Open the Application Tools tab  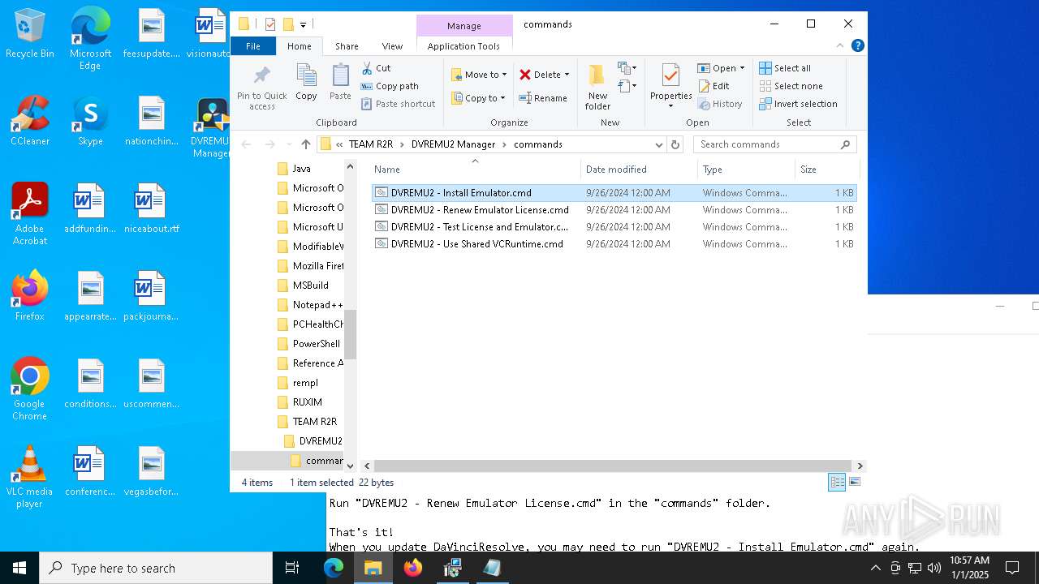coord(463,46)
